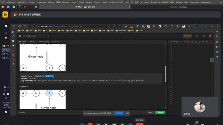Add Edge sidebar app with plus icon
The height and width of the screenshot is (125, 223).
(x=217, y=62)
